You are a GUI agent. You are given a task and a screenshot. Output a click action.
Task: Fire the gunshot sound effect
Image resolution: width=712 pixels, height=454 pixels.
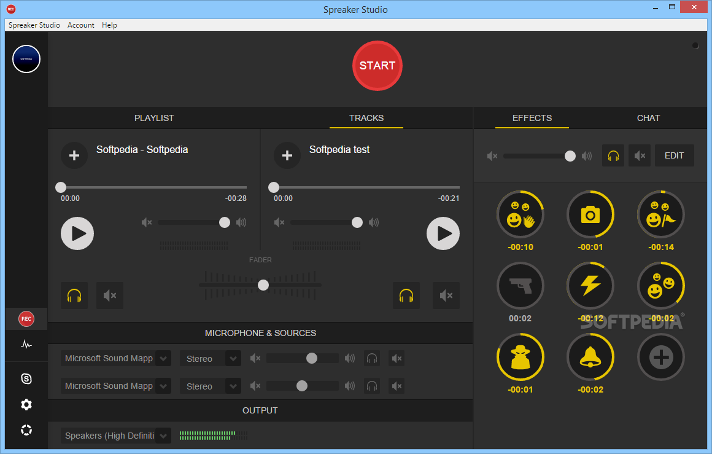click(x=520, y=286)
